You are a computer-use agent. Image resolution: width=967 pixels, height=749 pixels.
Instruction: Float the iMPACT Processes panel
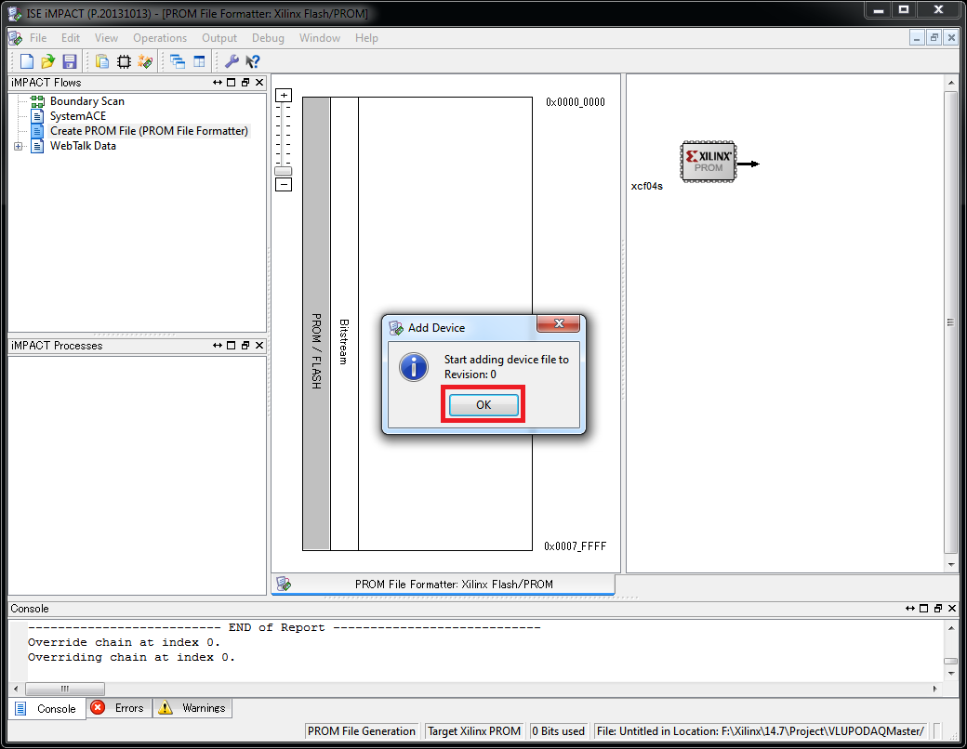[245, 346]
